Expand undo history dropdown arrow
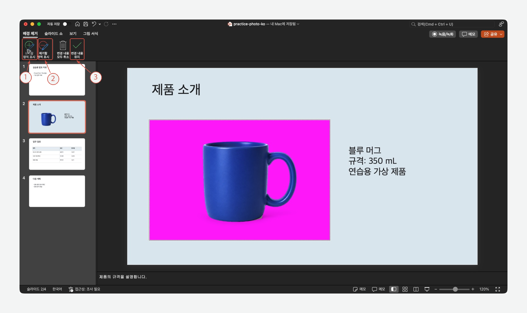The width and height of the screenshot is (527, 313). click(x=100, y=24)
